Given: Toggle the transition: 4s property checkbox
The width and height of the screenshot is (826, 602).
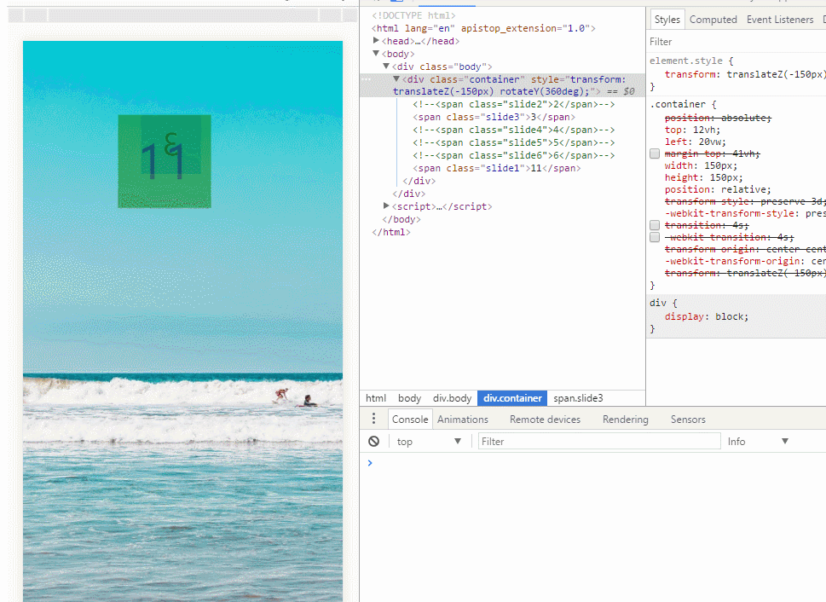Looking at the screenshot, I should coord(655,225).
